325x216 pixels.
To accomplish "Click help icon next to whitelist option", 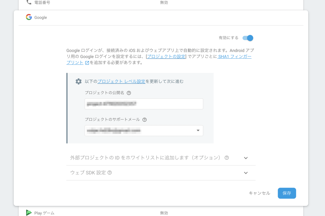I will point(227,158).
